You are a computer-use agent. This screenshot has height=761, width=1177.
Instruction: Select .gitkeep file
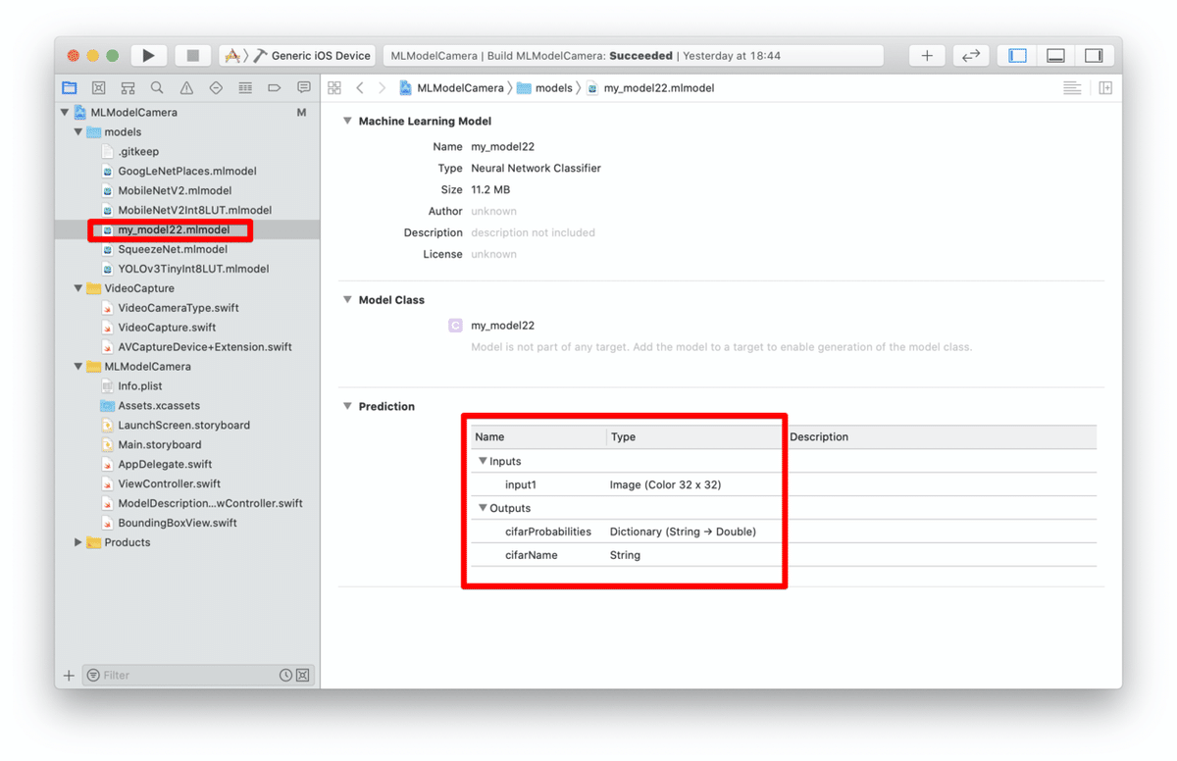pyautogui.click(x=138, y=151)
